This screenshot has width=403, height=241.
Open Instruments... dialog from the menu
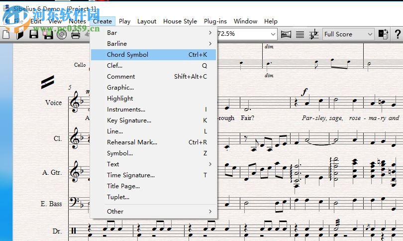153,110
